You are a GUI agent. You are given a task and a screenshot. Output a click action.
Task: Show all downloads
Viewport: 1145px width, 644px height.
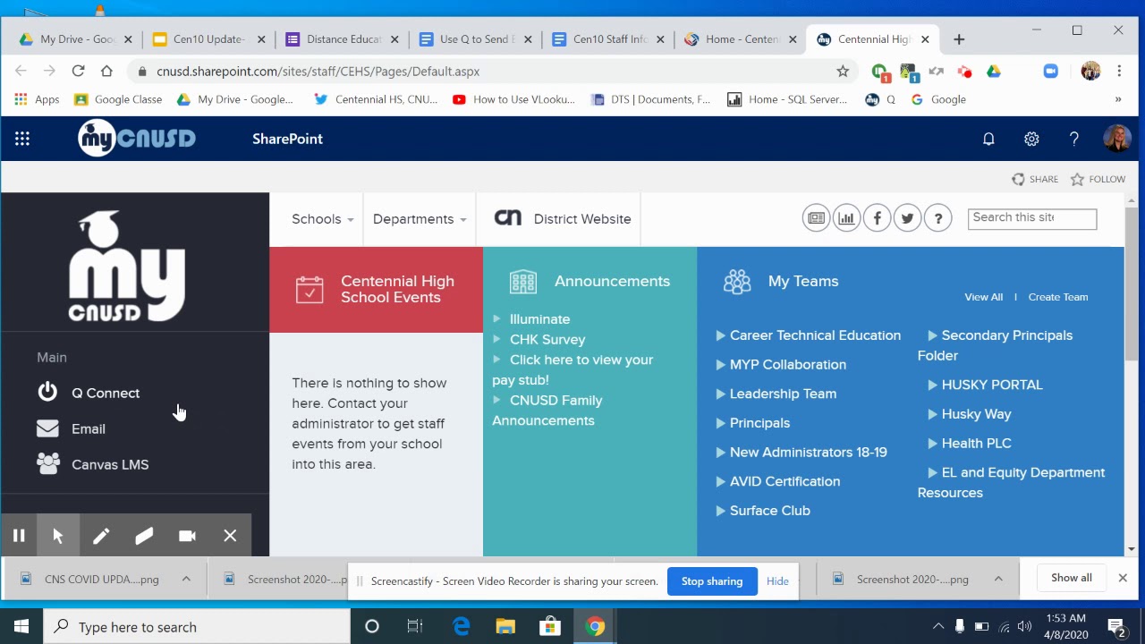[1072, 578]
